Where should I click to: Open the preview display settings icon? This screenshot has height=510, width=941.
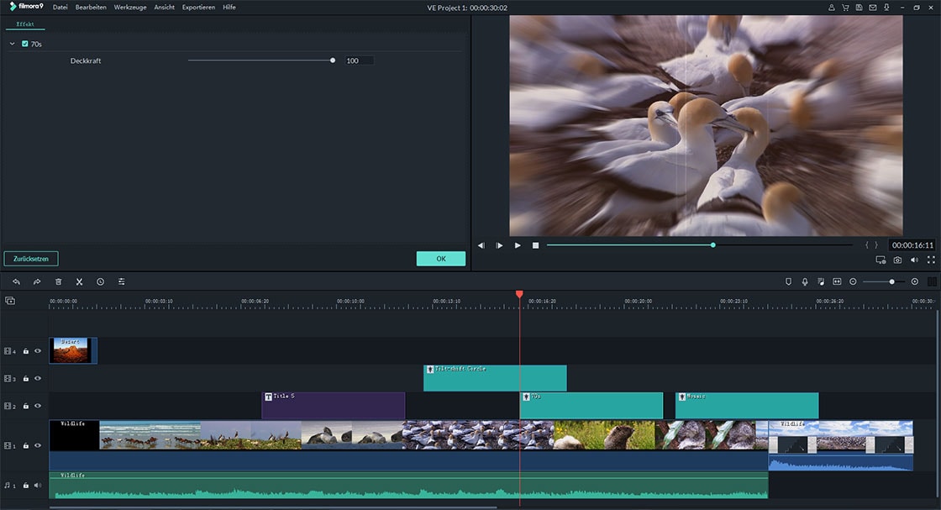[881, 260]
